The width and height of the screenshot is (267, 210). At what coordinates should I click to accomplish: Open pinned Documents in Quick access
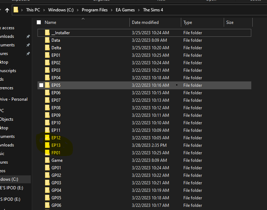(x=7, y=45)
